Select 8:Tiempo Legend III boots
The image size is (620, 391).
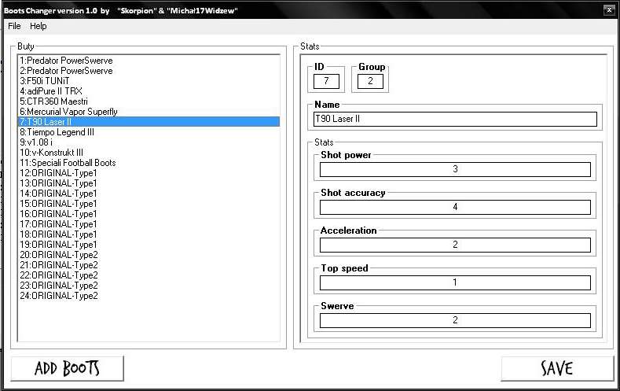pyautogui.click(x=57, y=132)
